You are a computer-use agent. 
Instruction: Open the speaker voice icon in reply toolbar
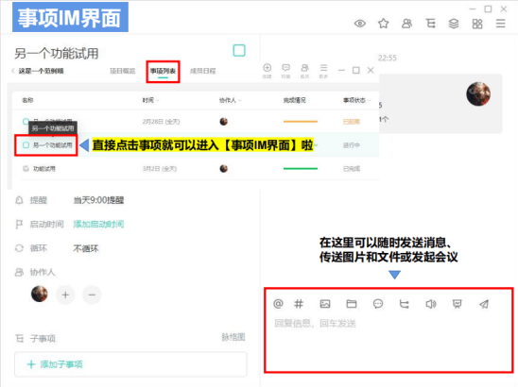(x=431, y=304)
